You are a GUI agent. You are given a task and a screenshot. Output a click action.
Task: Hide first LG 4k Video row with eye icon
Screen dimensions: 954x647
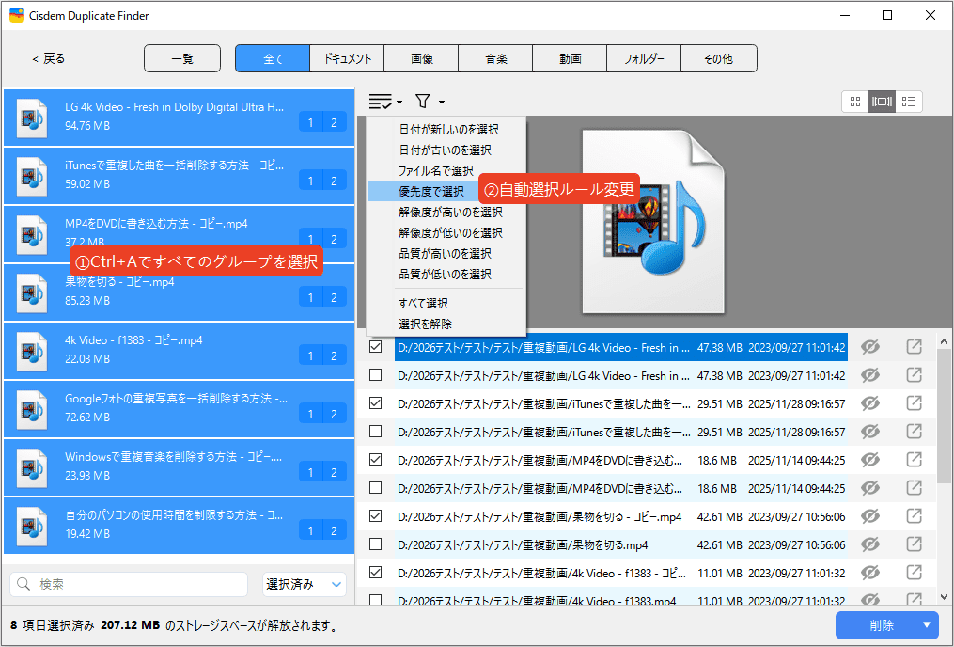tap(870, 347)
